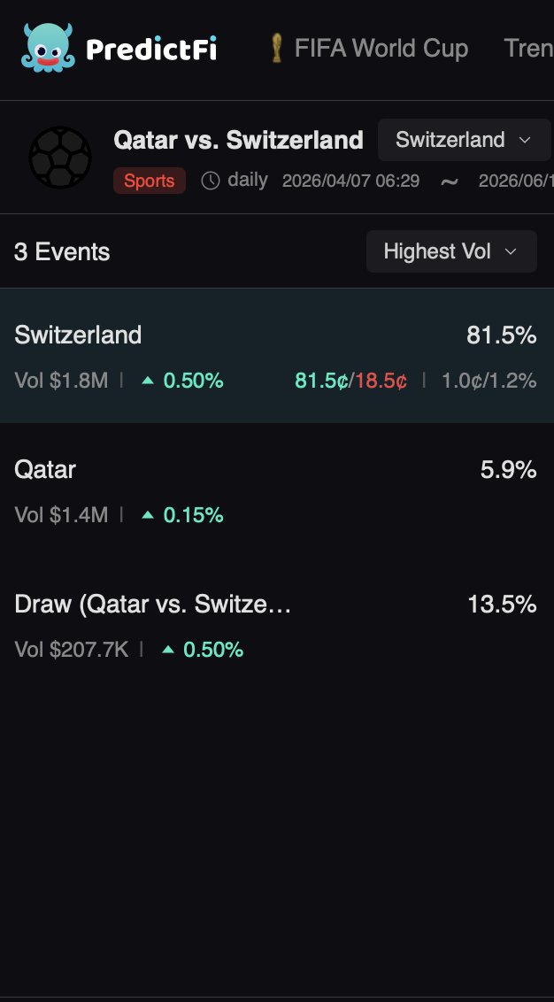The height and width of the screenshot is (1002, 554).
Task: Click the green up arrow in Switzerland row
Action: pyautogui.click(x=148, y=381)
